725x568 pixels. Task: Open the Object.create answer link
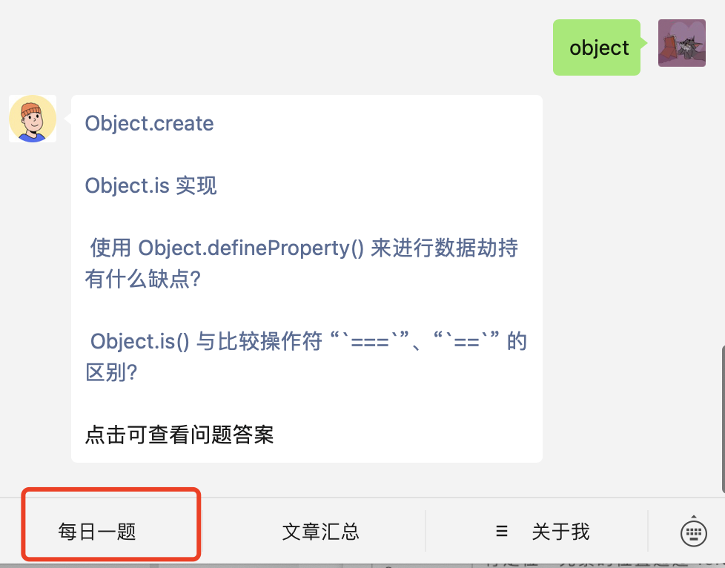click(149, 124)
